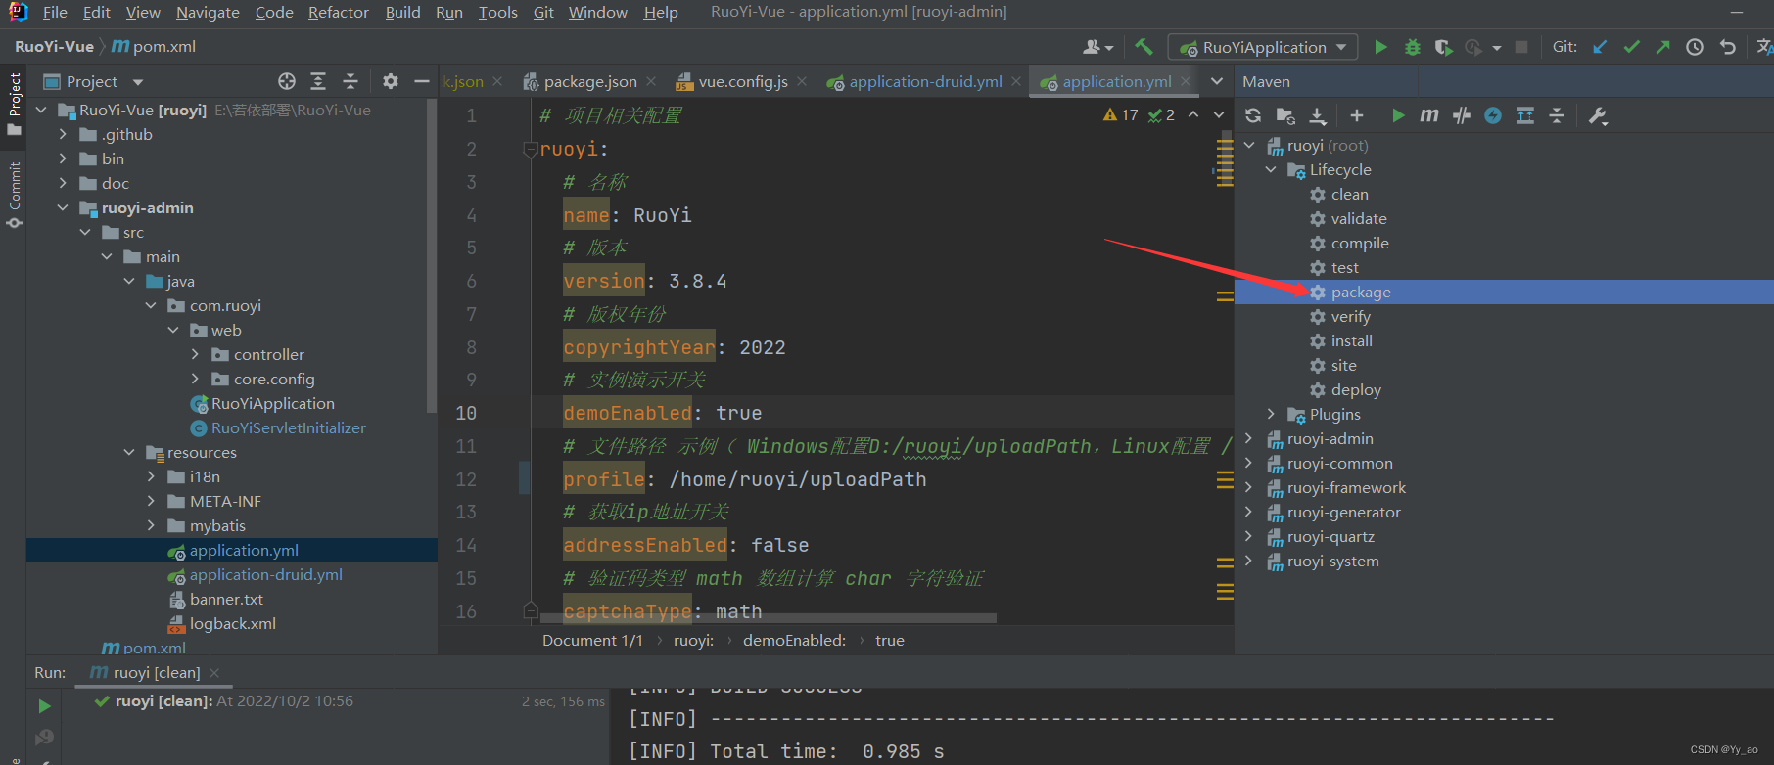Open the Git menu
This screenshot has height=765, width=1774.
pos(543,12)
